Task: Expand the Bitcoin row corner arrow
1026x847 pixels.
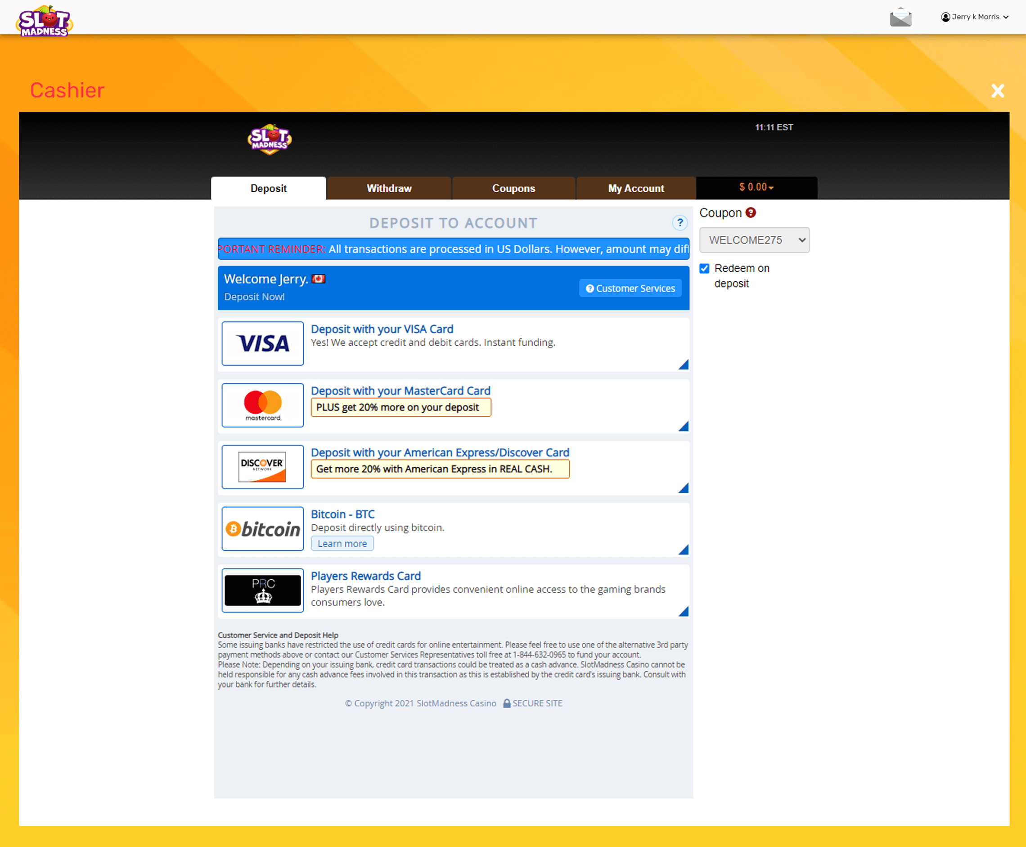Action: (x=683, y=550)
